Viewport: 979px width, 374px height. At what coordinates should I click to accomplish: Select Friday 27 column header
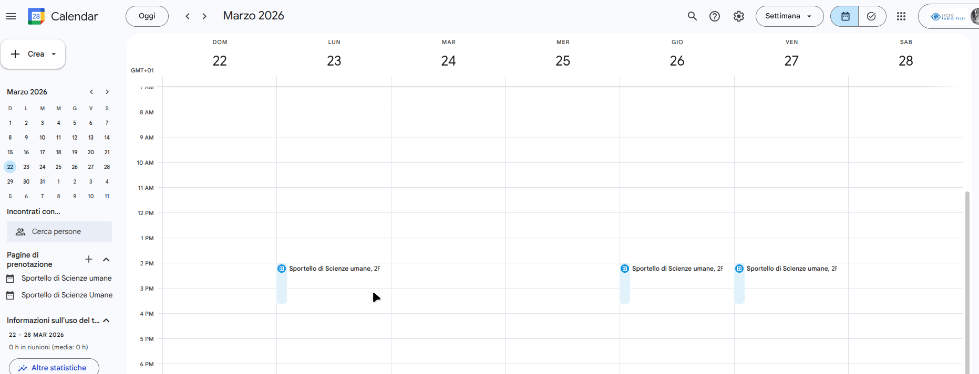pos(791,55)
